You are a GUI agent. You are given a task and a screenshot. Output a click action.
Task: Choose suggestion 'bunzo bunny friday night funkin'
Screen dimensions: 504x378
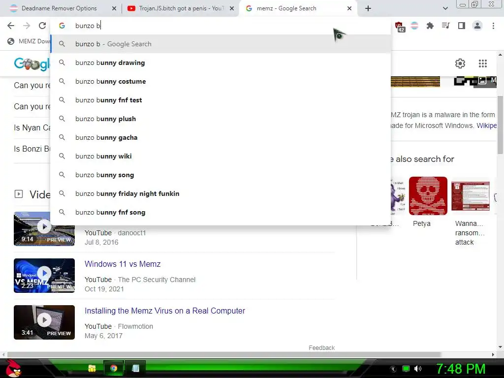point(220,193)
